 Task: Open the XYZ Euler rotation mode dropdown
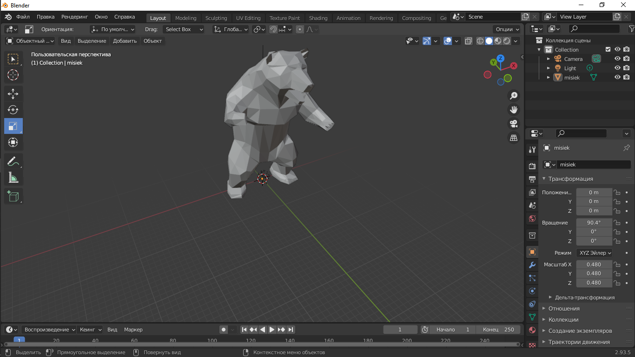coord(595,253)
